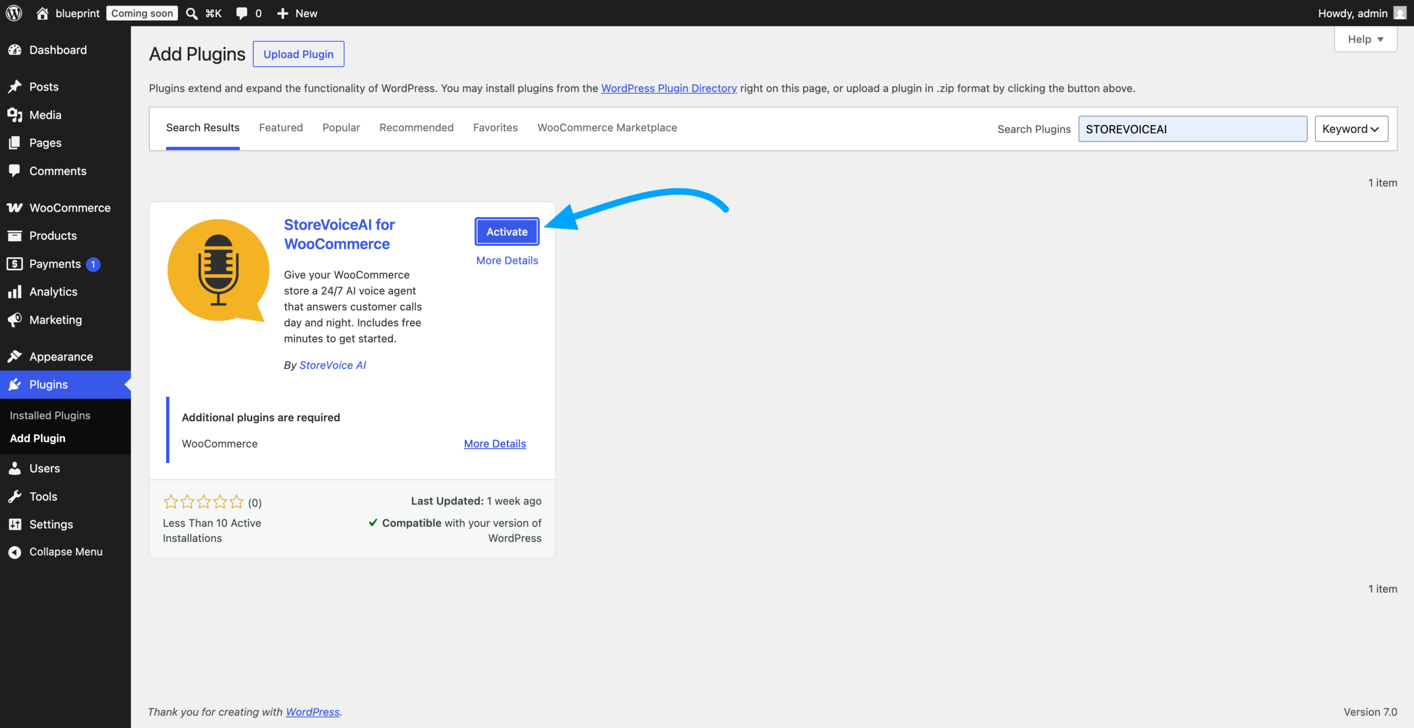Open WordPress link in footer
The height and width of the screenshot is (728, 1414).
point(313,712)
